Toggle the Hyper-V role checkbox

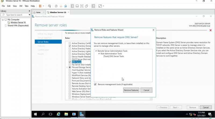(70, 72)
